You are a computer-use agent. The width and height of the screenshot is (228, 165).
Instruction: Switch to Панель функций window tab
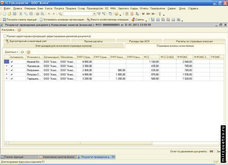19,157
